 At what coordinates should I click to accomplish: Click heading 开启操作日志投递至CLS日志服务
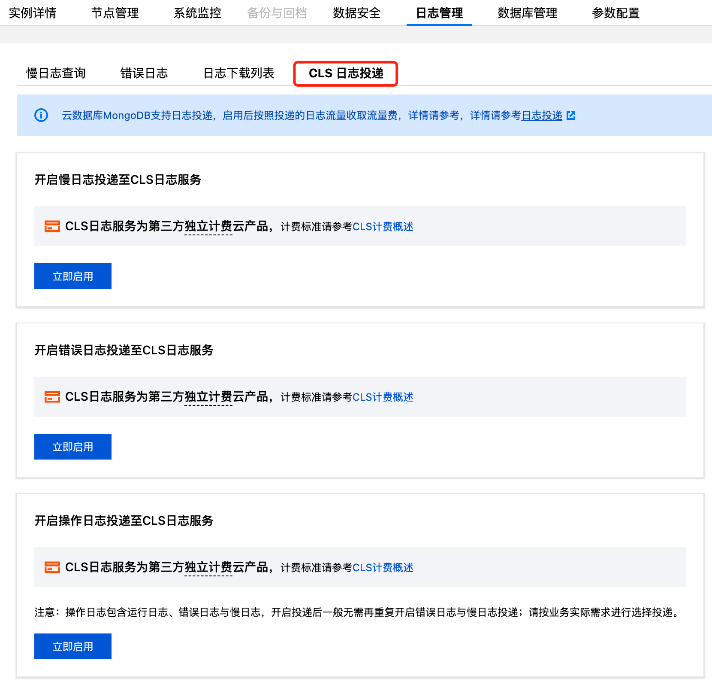pos(124,521)
